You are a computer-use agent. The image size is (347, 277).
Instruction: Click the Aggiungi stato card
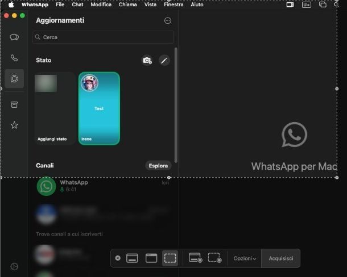pos(55,108)
